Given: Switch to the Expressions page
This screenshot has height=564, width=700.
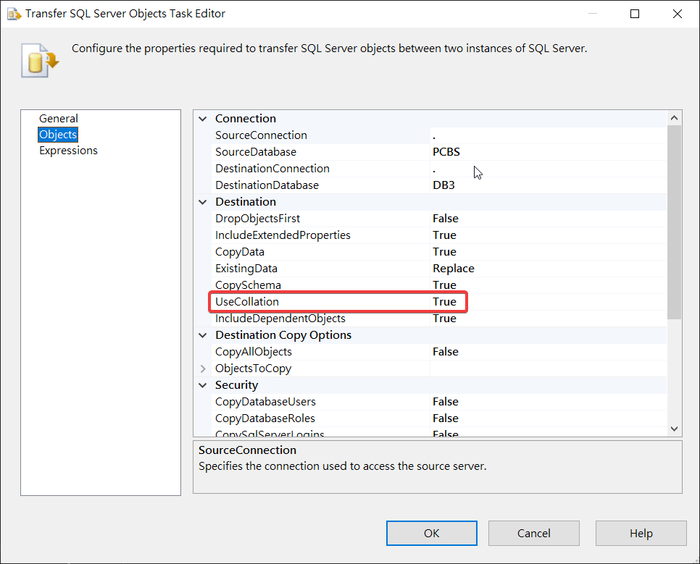Looking at the screenshot, I should [x=68, y=151].
